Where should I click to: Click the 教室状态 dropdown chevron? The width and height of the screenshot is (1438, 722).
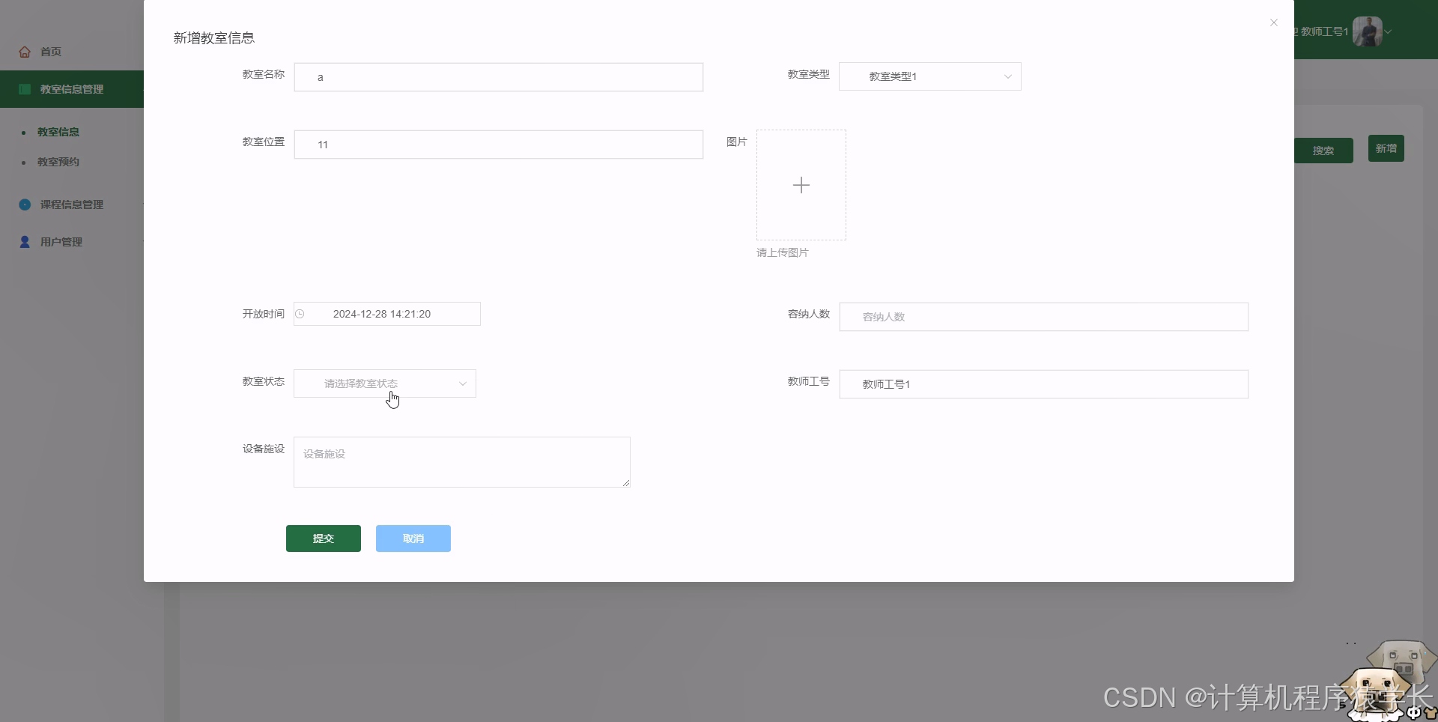(x=463, y=383)
